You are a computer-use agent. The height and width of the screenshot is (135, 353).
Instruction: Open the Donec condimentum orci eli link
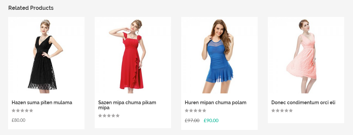(x=303, y=103)
